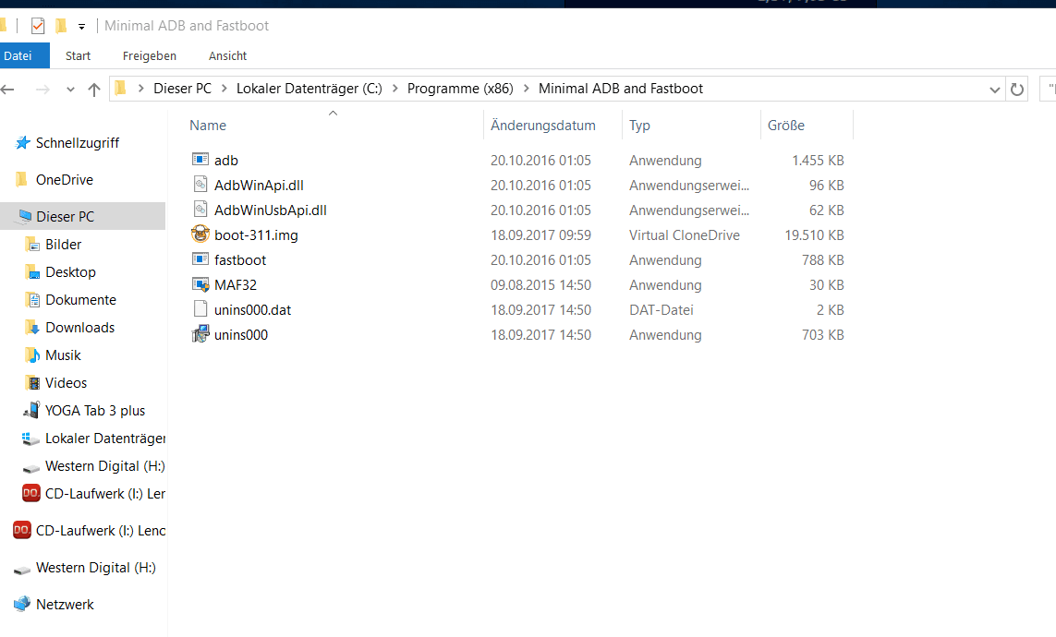This screenshot has height=637, width=1056.
Task: Click the 19.510 KB size of boot-311.img
Action: (x=814, y=234)
